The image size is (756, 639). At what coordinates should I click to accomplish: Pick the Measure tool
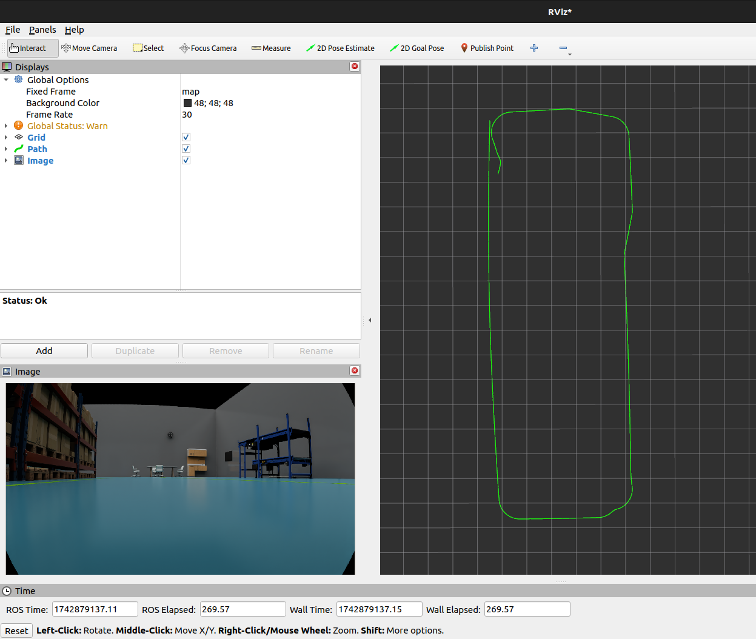[271, 49]
